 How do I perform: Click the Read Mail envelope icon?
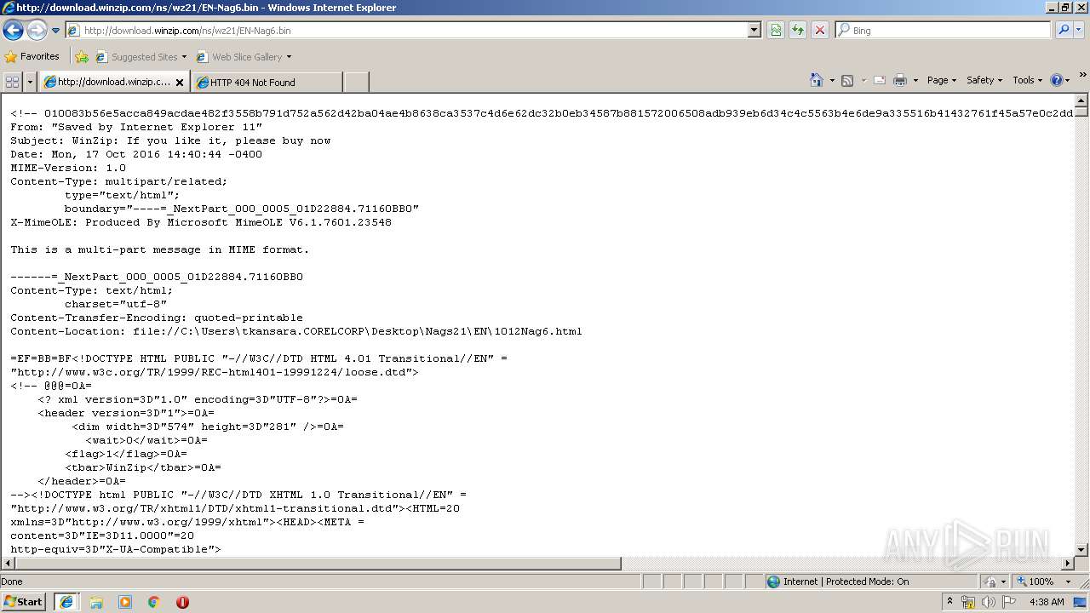(880, 80)
